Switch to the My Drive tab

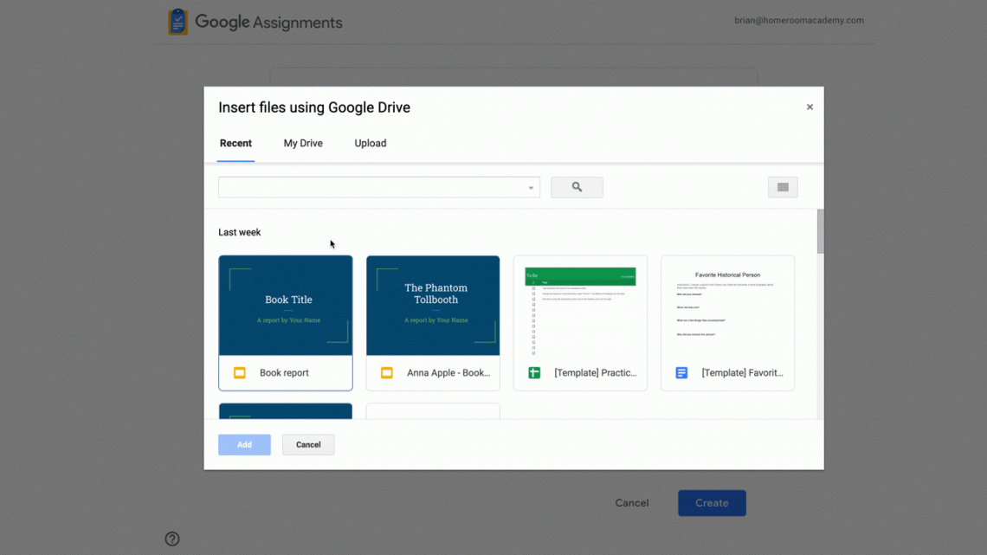(x=302, y=143)
